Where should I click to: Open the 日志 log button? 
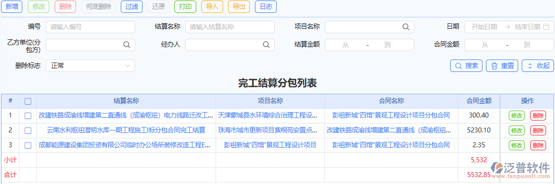[266, 7]
